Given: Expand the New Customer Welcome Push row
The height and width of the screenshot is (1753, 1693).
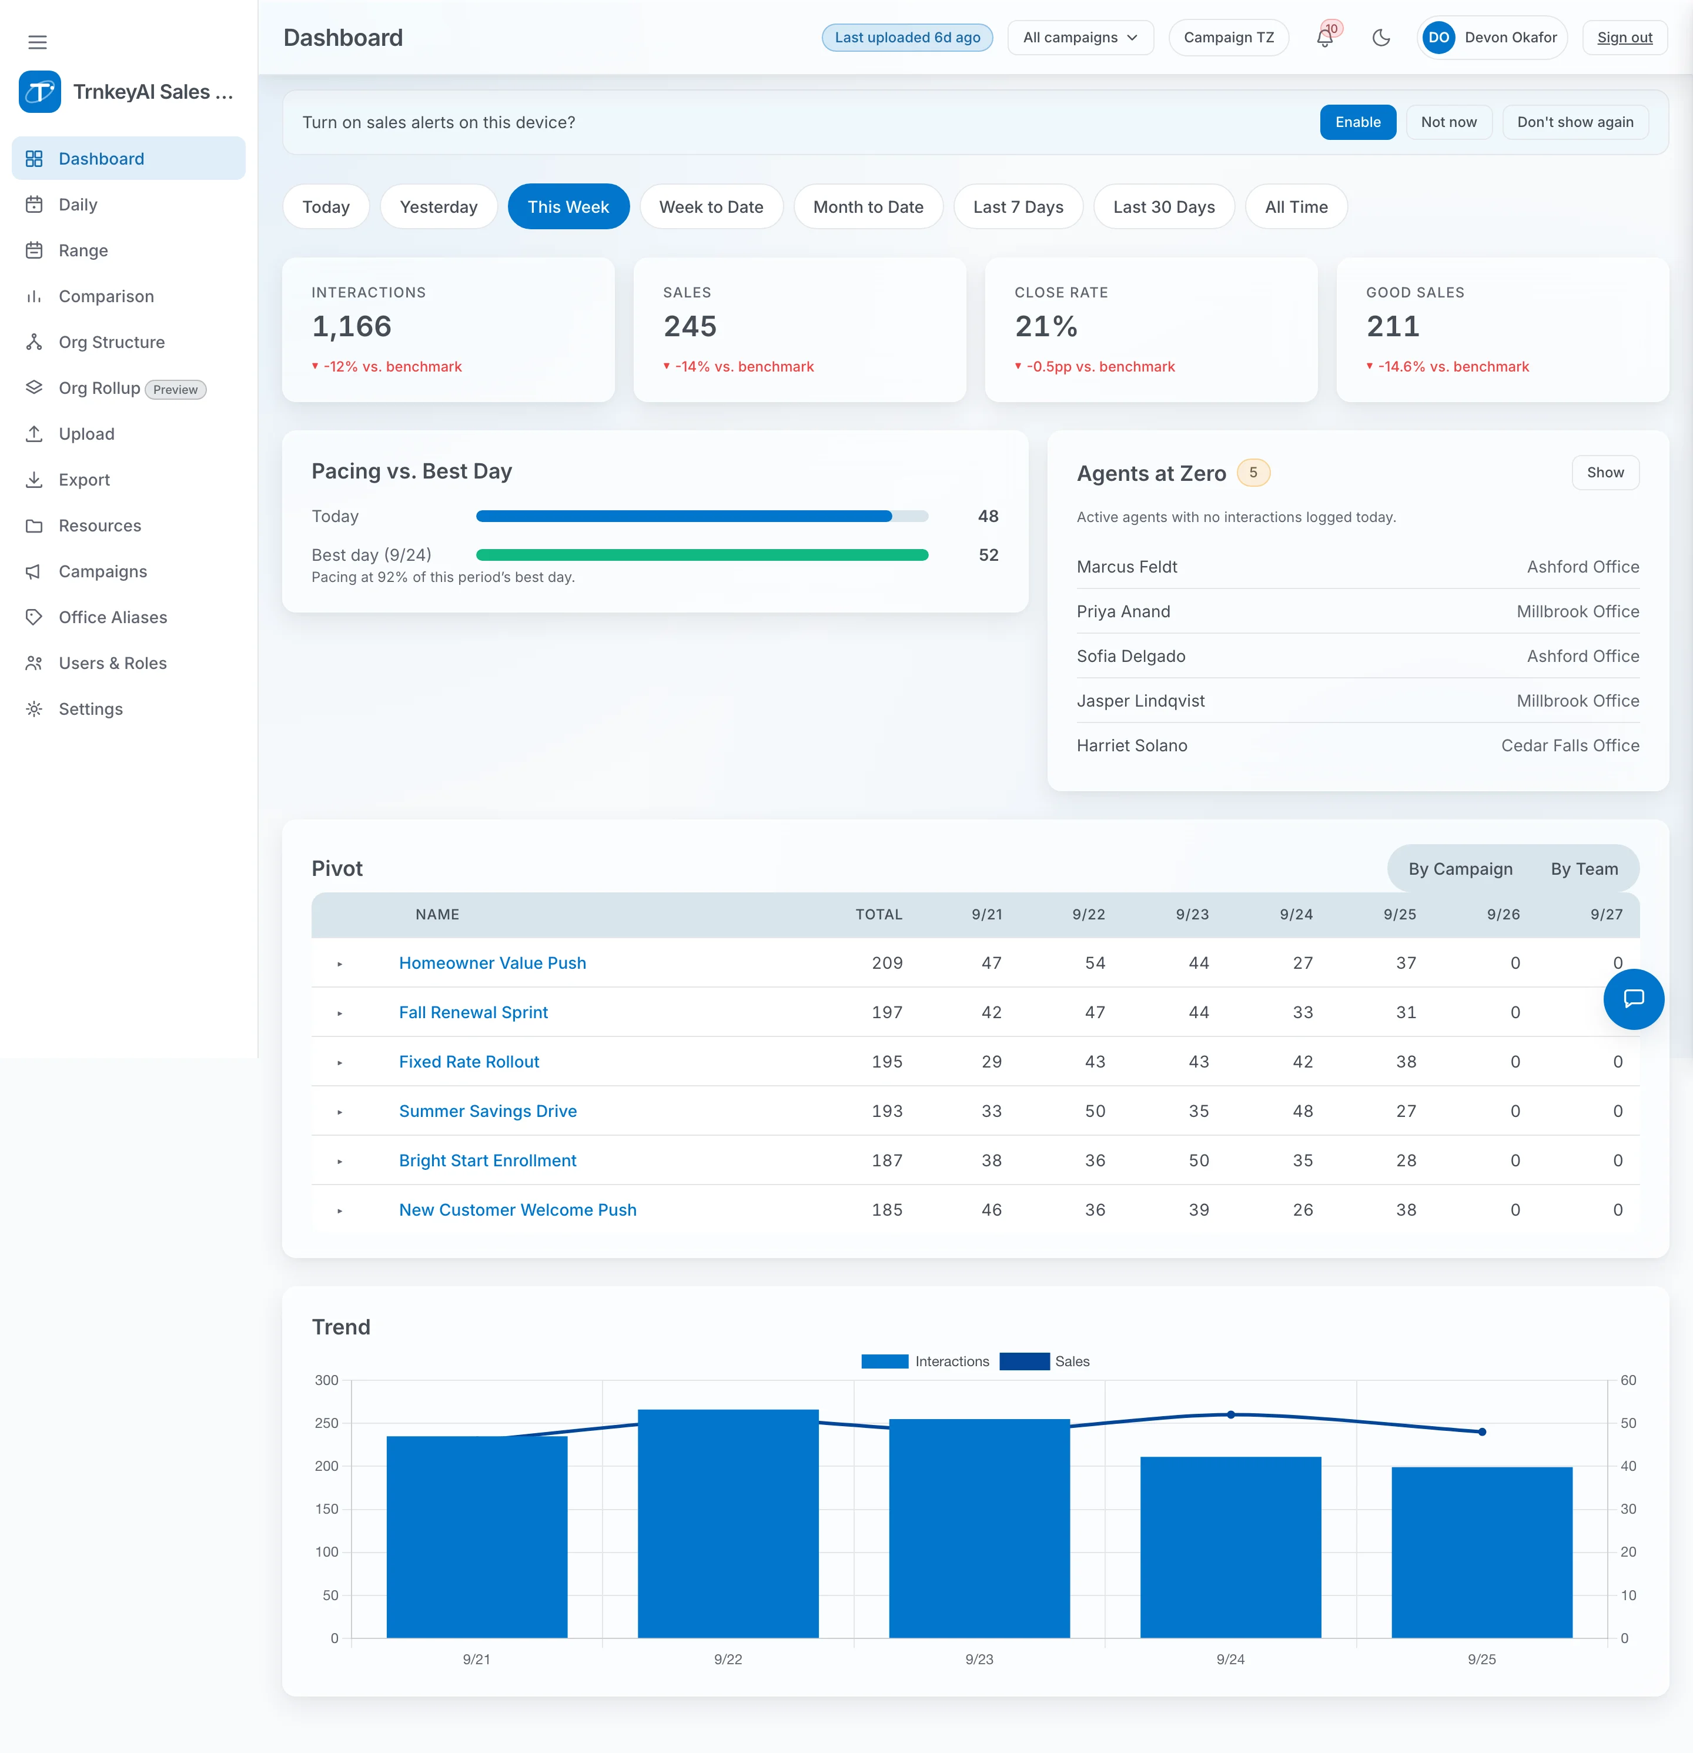Looking at the screenshot, I should click(x=340, y=1210).
